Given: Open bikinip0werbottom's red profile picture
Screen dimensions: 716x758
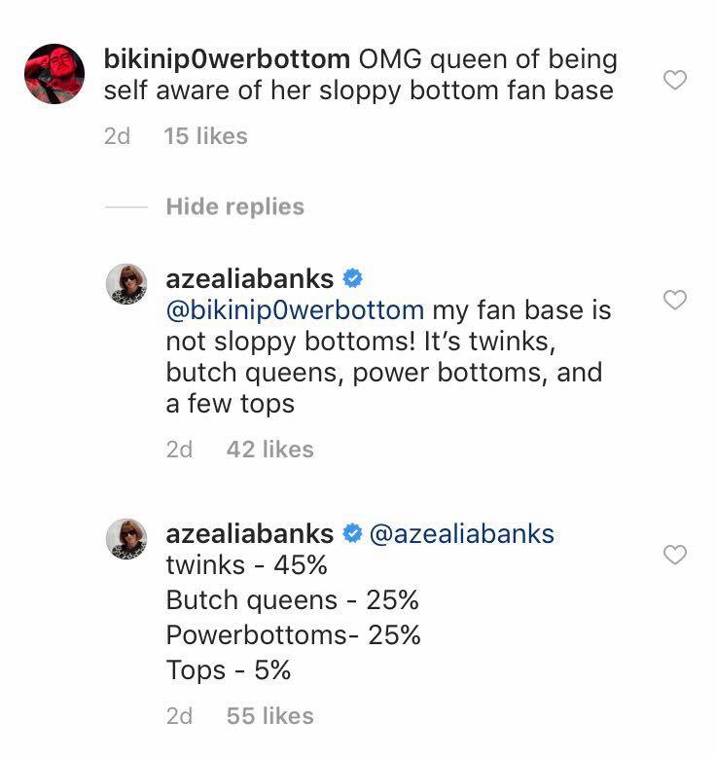Looking at the screenshot, I should (x=54, y=73).
